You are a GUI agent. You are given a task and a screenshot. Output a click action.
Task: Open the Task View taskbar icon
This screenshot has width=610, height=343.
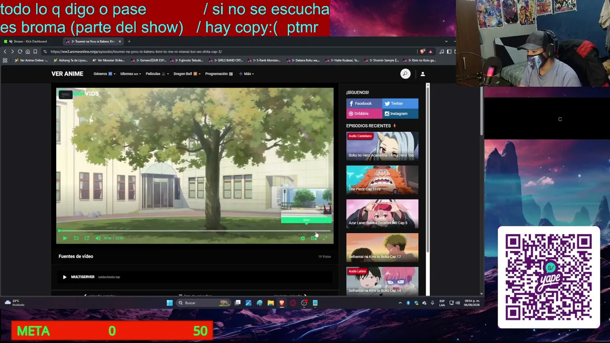pyautogui.click(x=237, y=303)
